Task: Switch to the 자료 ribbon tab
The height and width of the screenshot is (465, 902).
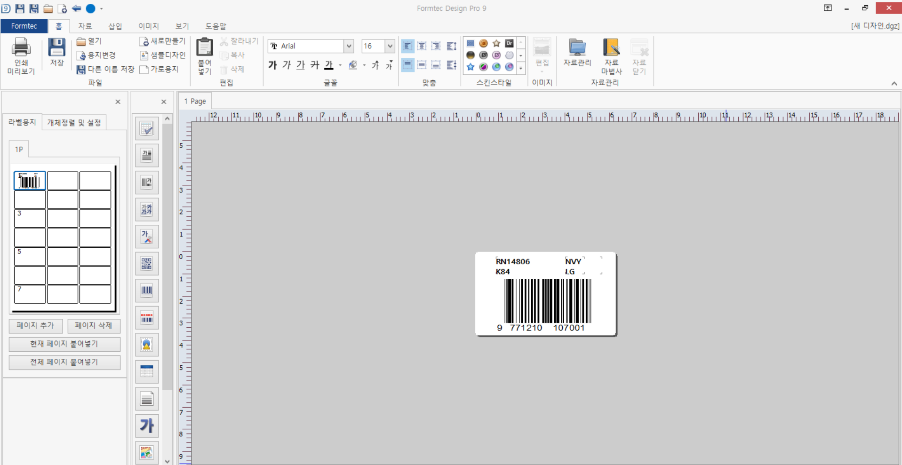Action: (x=85, y=26)
